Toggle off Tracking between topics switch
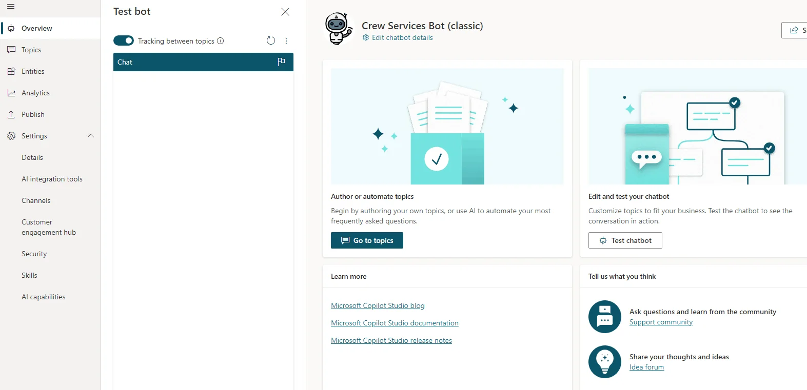Screen dimensions: 807x390 (x=124, y=41)
